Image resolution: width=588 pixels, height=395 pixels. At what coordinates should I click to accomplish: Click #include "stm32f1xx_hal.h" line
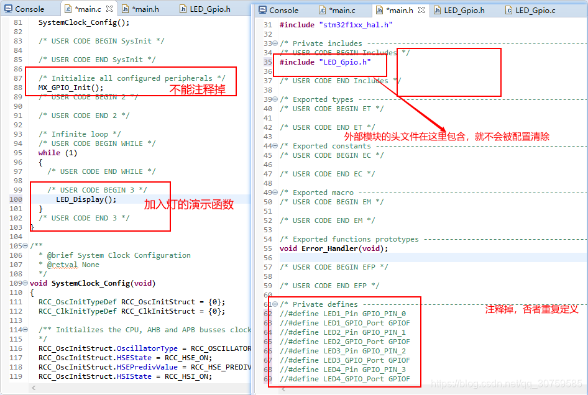pyautogui.click(x=336, y=25)
